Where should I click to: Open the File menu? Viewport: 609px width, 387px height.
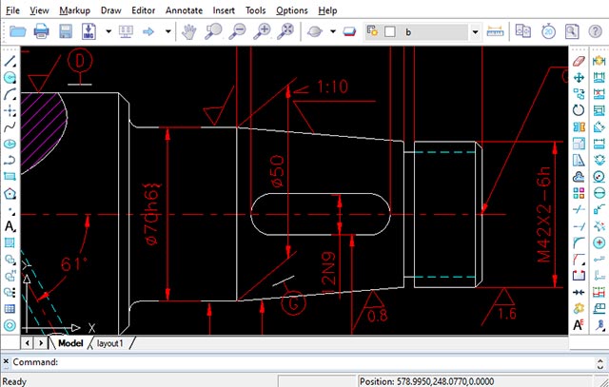click(x=12, y=10)
